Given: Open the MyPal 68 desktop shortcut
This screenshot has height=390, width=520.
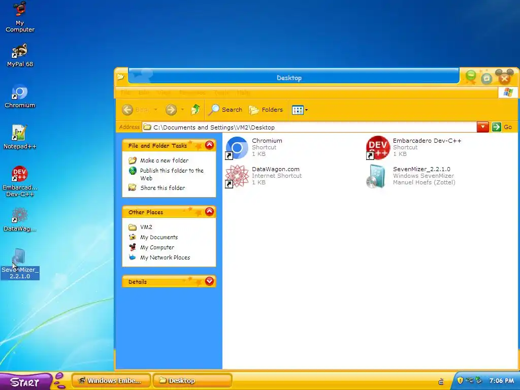Looking at the screenshot, I should pyautogui.click(x=20, y=55).
